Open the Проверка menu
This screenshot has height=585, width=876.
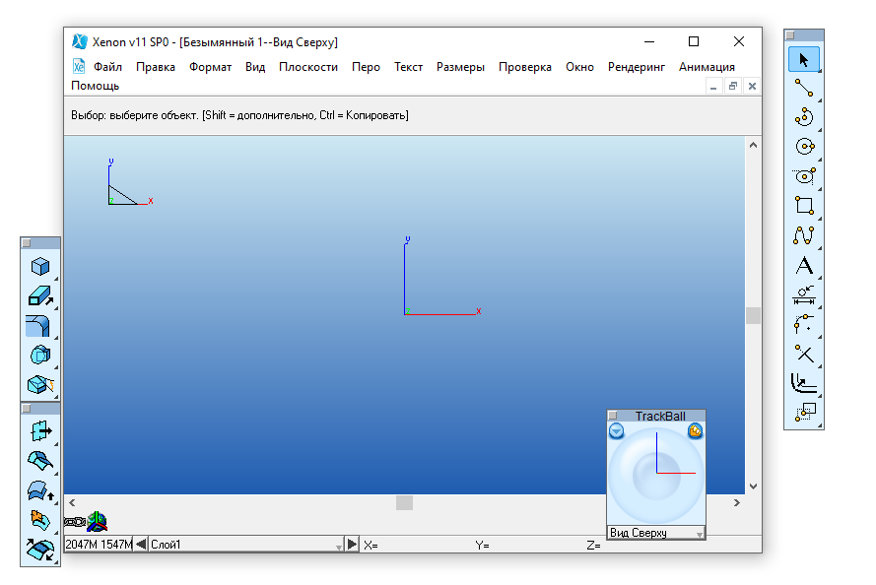tap(525, 67)
